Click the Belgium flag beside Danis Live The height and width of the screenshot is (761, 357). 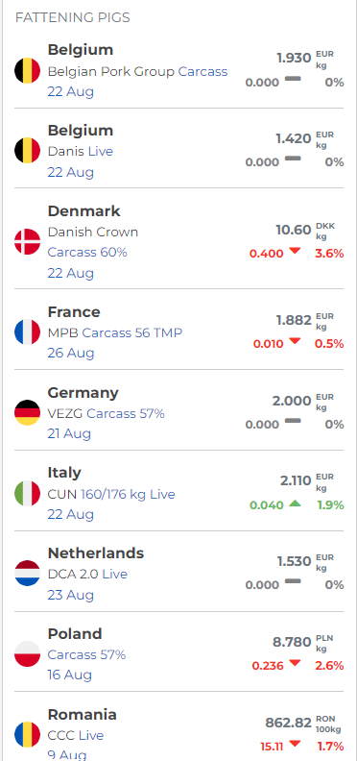[27, 151]
